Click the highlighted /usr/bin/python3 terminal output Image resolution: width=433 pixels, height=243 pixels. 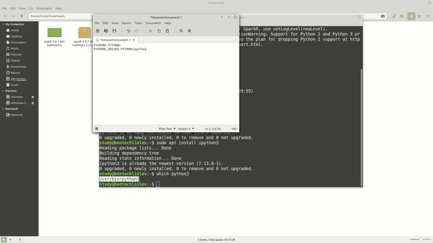(119, 179)
